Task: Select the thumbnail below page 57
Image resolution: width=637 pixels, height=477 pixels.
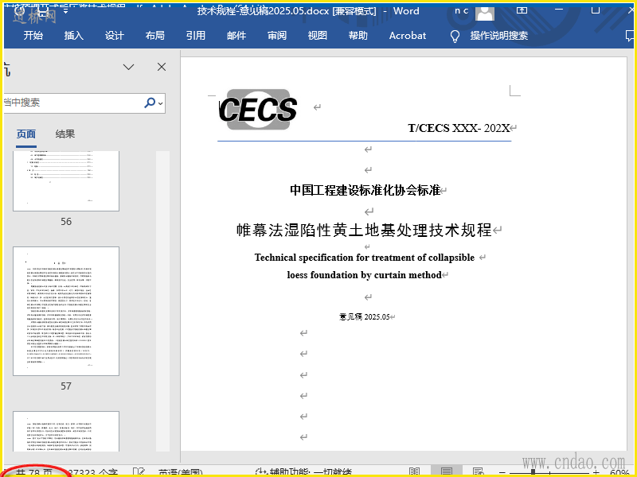Action: click(x=66, y=431)
